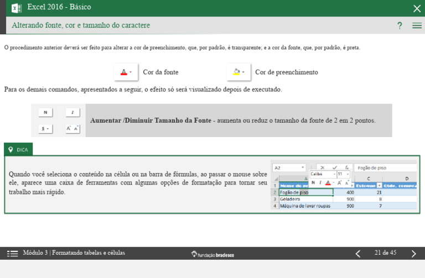Close the Excel 2016 course window
The image size is (425, 278).
(417, 8)
